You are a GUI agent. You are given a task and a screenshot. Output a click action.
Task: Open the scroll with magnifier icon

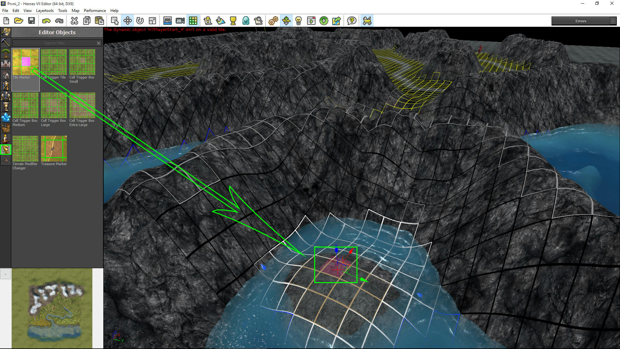coord(258,21)
